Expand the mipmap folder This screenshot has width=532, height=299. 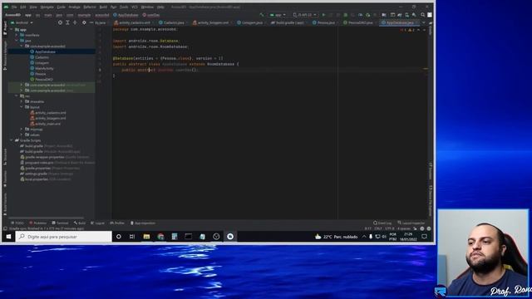point(22,130)
